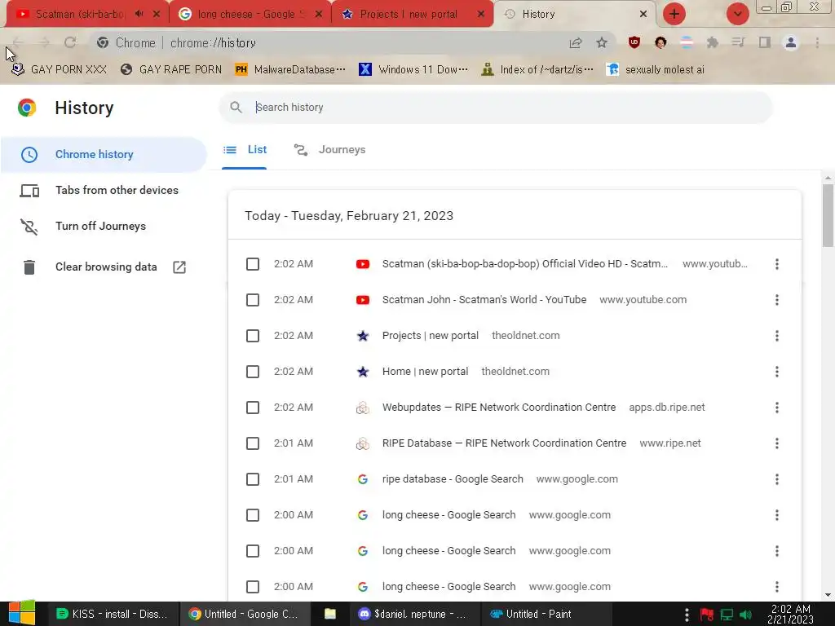
Task: Check the box for the 2:00 AM long cheese entry at the bottom
Action: [x=253, y=587]
